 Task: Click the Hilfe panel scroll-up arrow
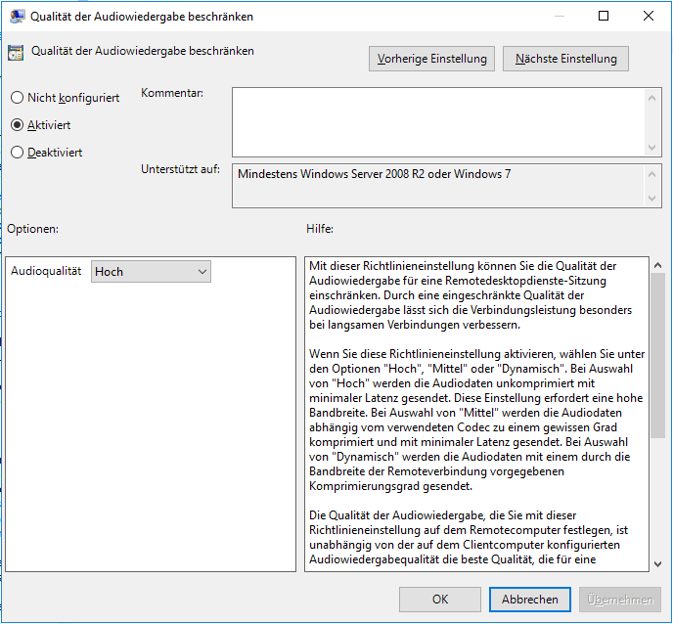(656, 266)
